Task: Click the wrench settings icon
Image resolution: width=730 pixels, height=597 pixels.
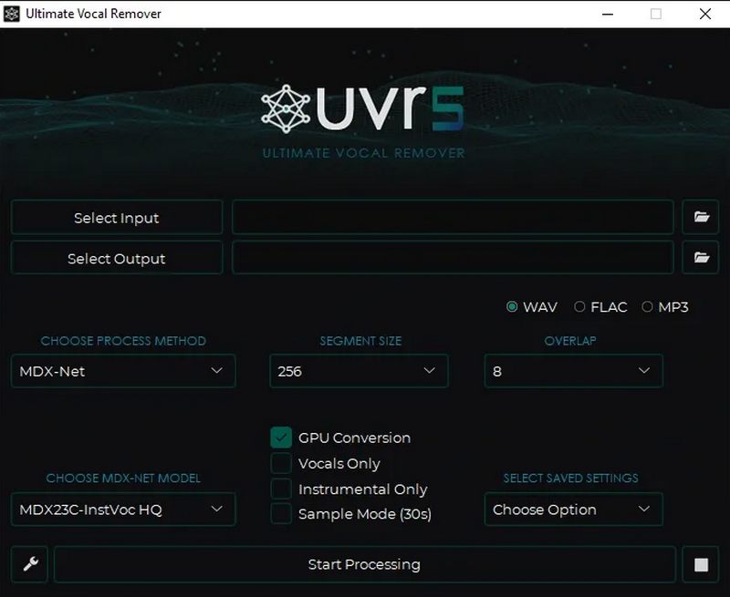Action: coord(30,565)
